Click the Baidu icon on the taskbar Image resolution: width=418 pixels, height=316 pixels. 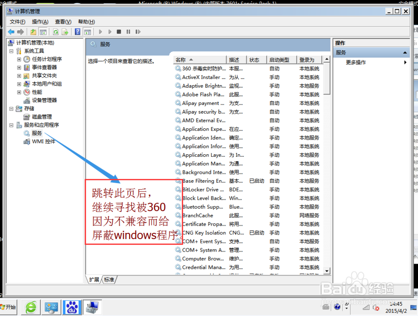(72, 307)
